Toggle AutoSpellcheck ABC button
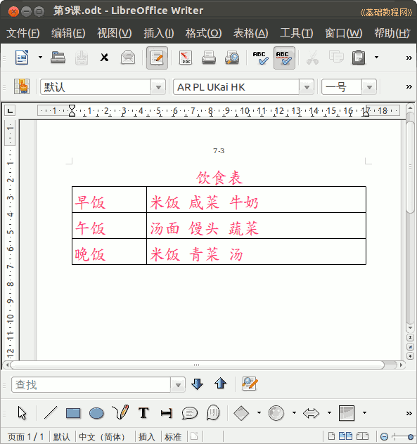 284,58
